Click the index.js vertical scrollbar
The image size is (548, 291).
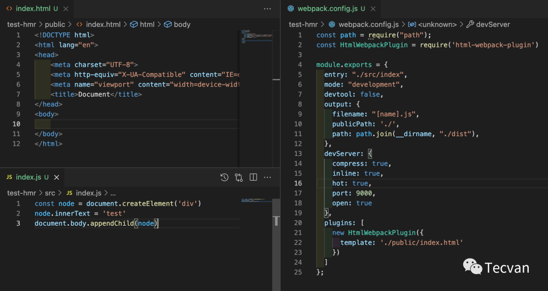276,244
